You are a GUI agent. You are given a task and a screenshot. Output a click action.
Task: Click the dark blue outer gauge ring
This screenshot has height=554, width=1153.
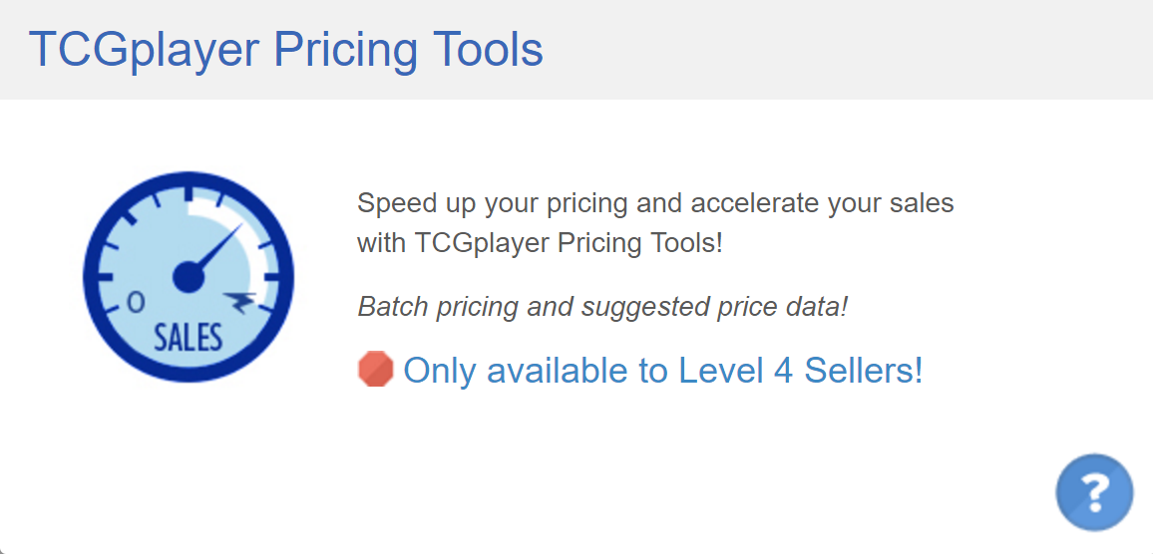(x=189, y=178)
